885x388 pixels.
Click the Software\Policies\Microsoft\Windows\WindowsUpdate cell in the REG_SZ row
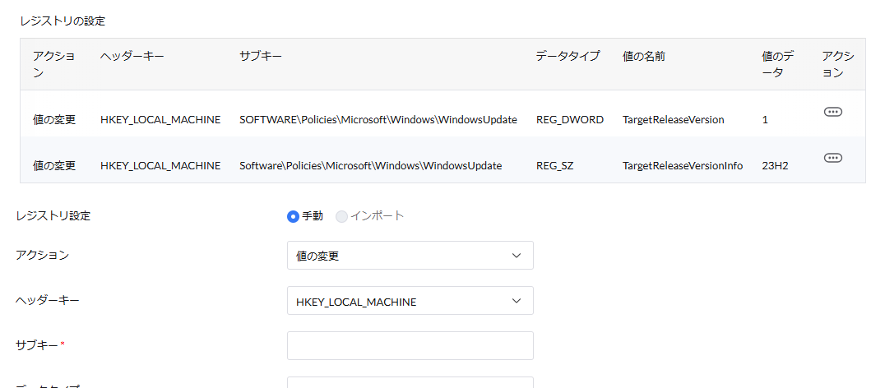tap(370, 166)
